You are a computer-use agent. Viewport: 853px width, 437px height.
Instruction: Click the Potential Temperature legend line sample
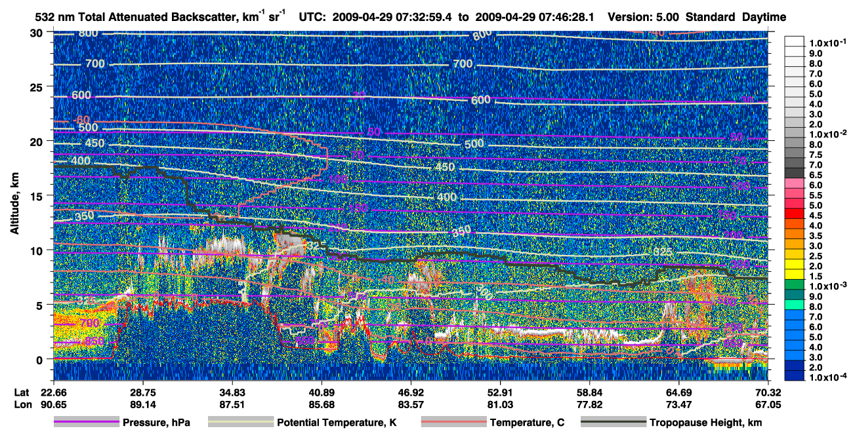[240, 423]
